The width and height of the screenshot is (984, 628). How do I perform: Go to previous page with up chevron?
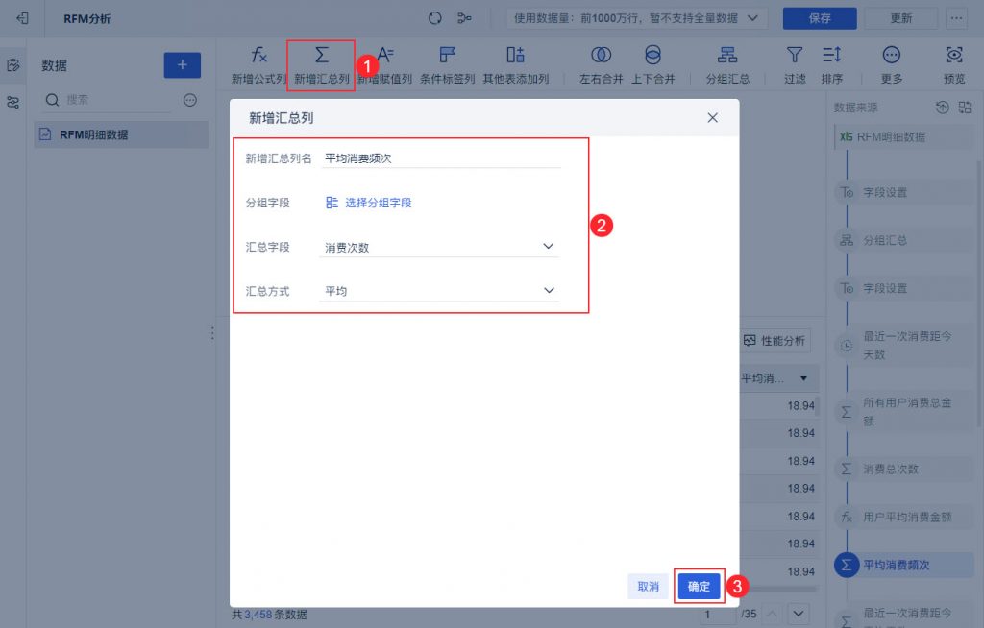pos(773,614)
